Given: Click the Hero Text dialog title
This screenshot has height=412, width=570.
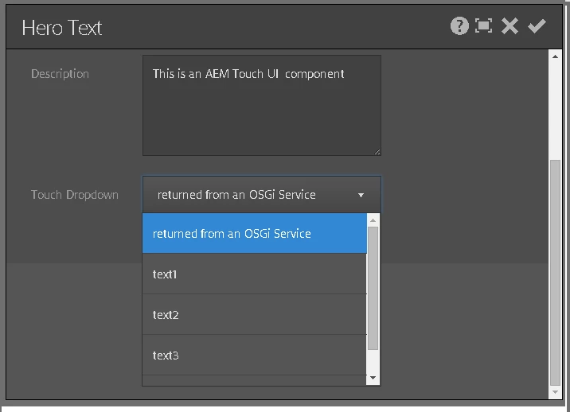Looking at the screenshot, I should (62, 28).
